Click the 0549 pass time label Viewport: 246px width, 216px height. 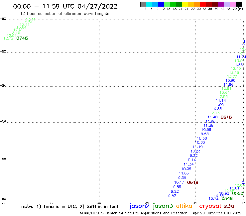tap(227, 199)
